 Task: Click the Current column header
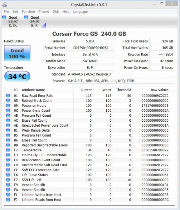tap(83, 90)
